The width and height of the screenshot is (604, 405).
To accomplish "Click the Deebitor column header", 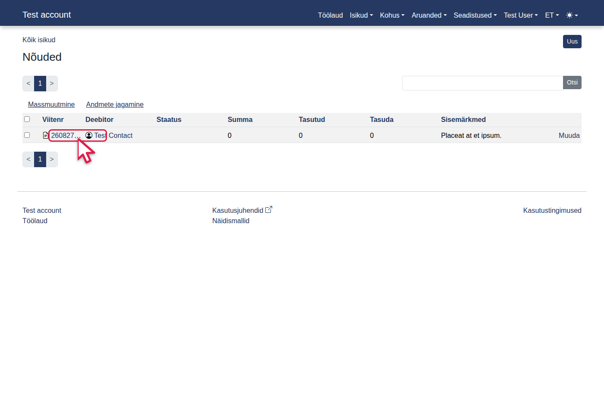I will 99,119.
